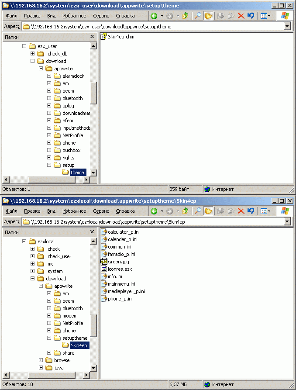Click scroll-down arrow of top folder tree
The width and height of the screenshot is (296, 390).
[x=93, y=173]
